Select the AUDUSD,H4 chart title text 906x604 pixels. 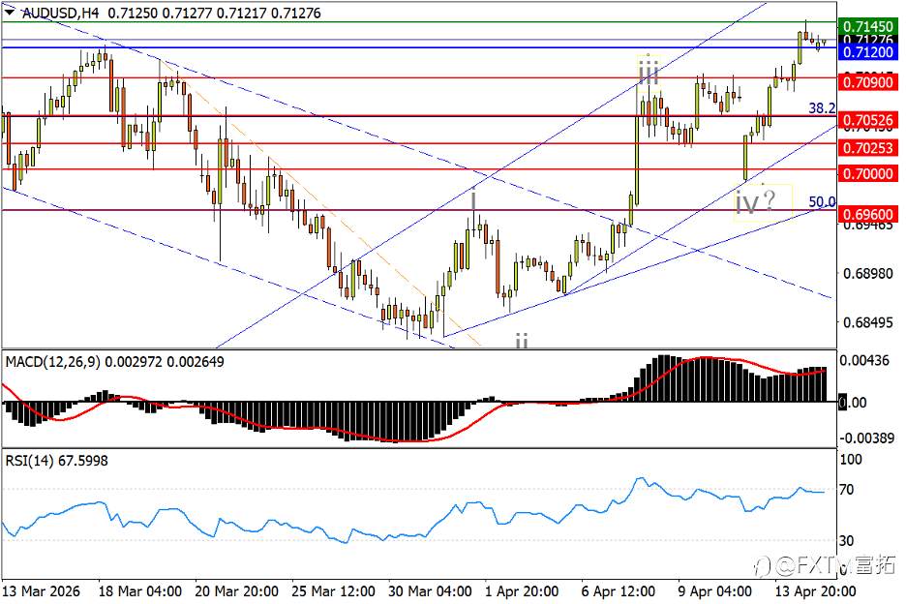(x=61, y=13)
